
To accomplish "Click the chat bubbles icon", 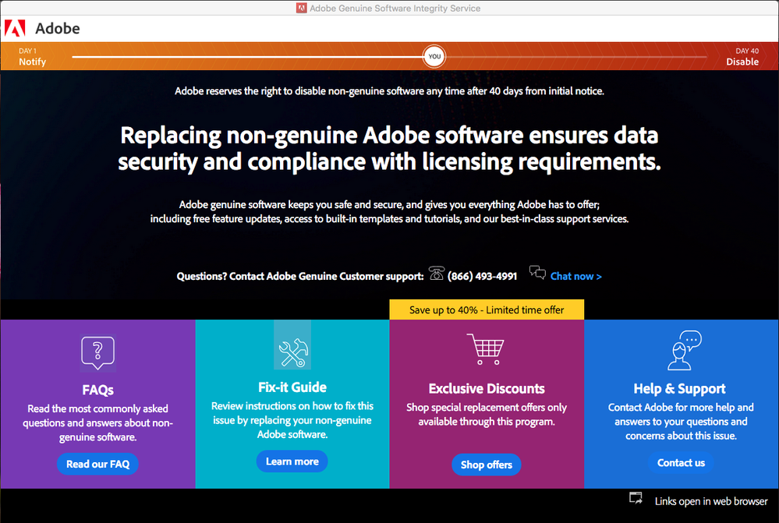I will click(537, 273).
